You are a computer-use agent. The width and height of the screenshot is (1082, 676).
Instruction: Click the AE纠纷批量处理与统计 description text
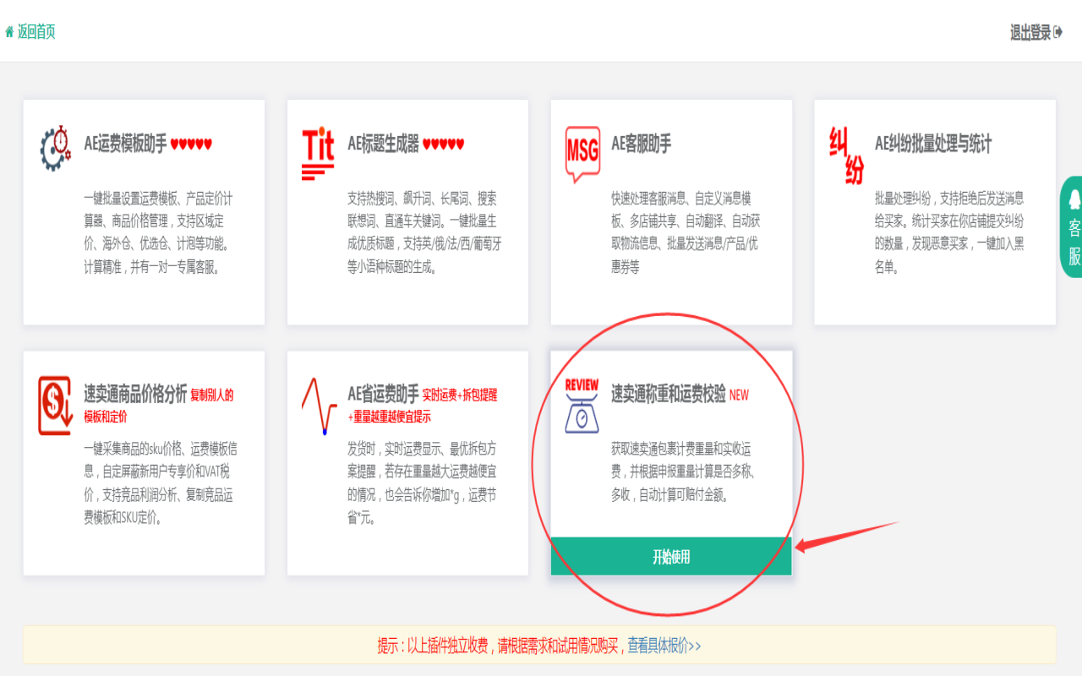949,233
